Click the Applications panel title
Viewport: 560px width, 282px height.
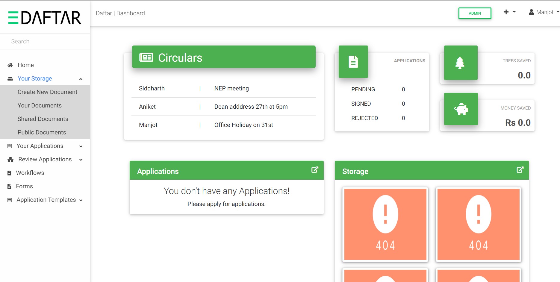158,171
